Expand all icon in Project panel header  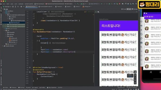pos(16,7)
